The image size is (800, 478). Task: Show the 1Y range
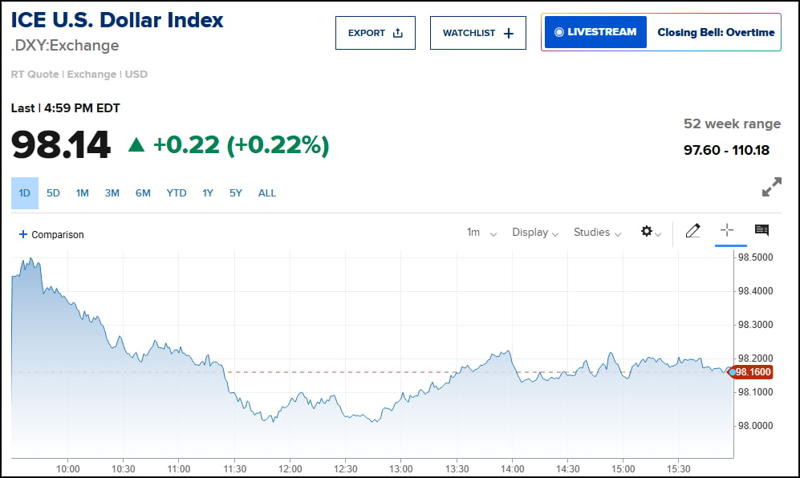207,192
